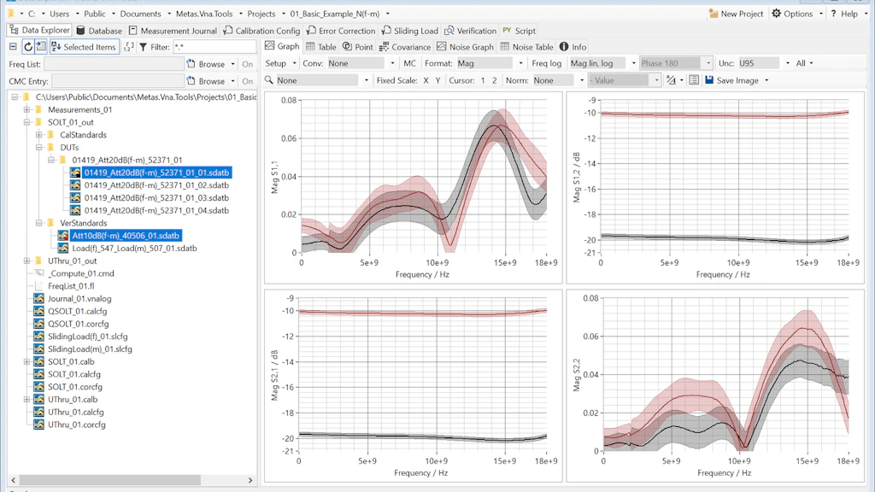
Task: Click the horizontal scrollbar in tree panel
Action: (x=109, y=480)
